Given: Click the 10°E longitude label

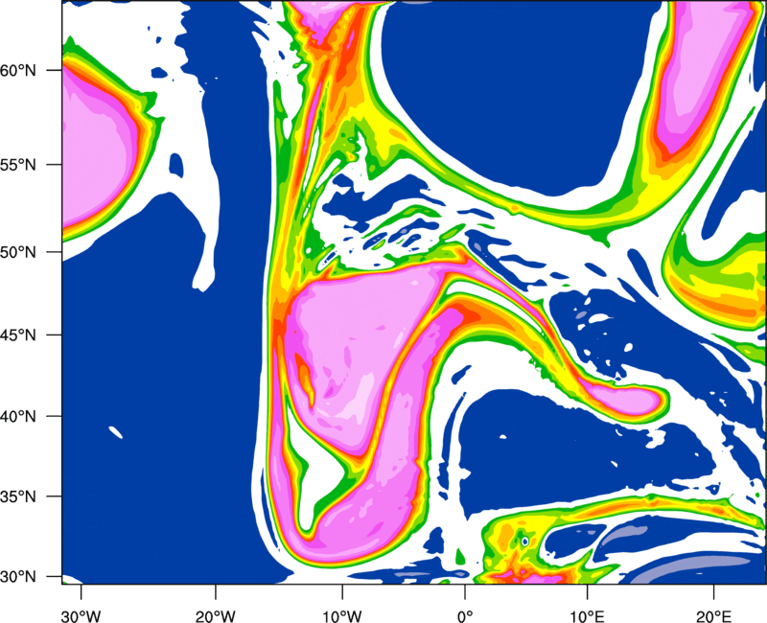Looking at the screenshot, I should [x=587, y=616].
